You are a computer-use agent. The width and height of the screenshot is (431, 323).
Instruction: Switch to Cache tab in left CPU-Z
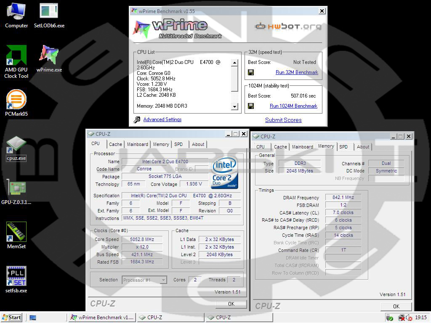pyautogui.click(x=115, y=144)
